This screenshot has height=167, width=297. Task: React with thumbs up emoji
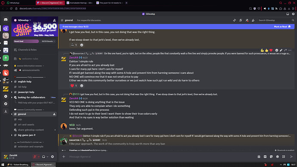(x=267, y=50)
